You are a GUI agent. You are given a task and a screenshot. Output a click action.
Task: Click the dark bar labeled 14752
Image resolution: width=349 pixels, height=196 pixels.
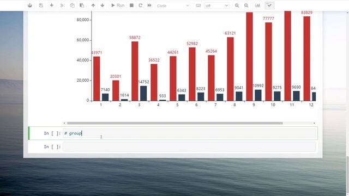(143, 93)
